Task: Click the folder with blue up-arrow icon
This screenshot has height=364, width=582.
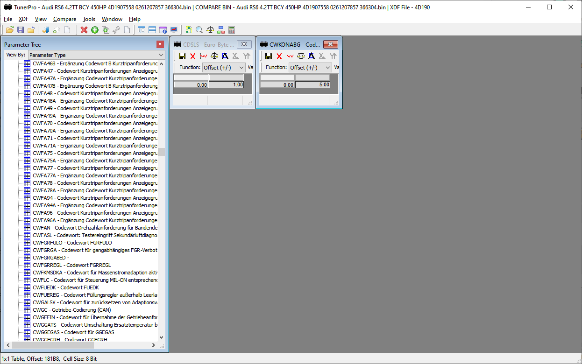Action: point(31,30)
